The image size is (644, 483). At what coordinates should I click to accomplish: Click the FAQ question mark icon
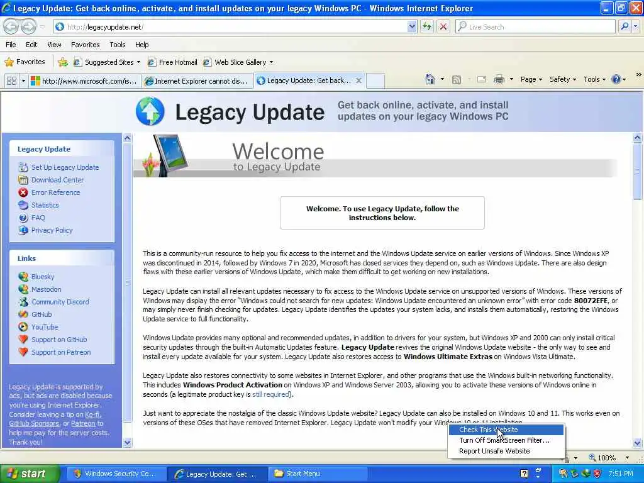(23, 218)
